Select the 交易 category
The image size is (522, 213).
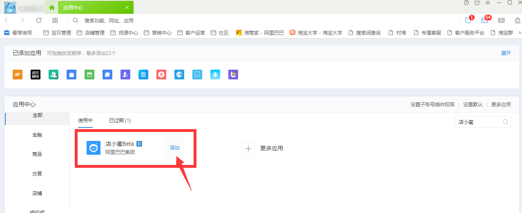pyautogui.click(x=37, y=174)
